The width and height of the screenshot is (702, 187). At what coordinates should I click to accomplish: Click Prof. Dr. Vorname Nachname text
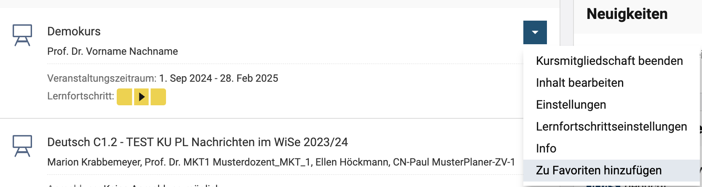[113, 51]
